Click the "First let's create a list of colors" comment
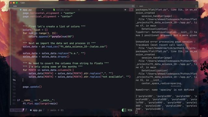Viewport: 208px width, 117px height. coord(54,27)
